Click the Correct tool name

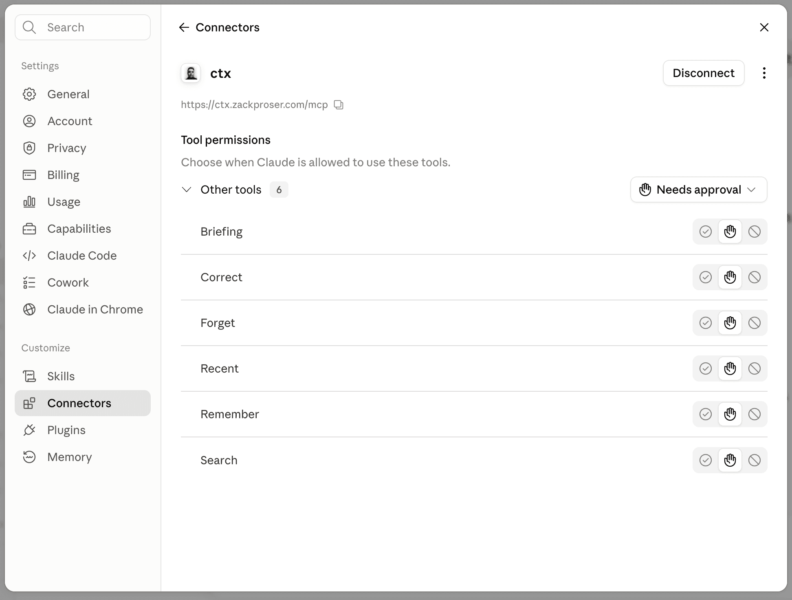pos(221,277)
